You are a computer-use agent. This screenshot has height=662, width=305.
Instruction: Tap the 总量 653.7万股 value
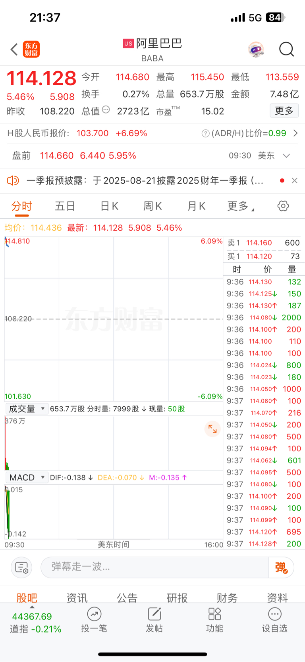click(x=202, y=94)
